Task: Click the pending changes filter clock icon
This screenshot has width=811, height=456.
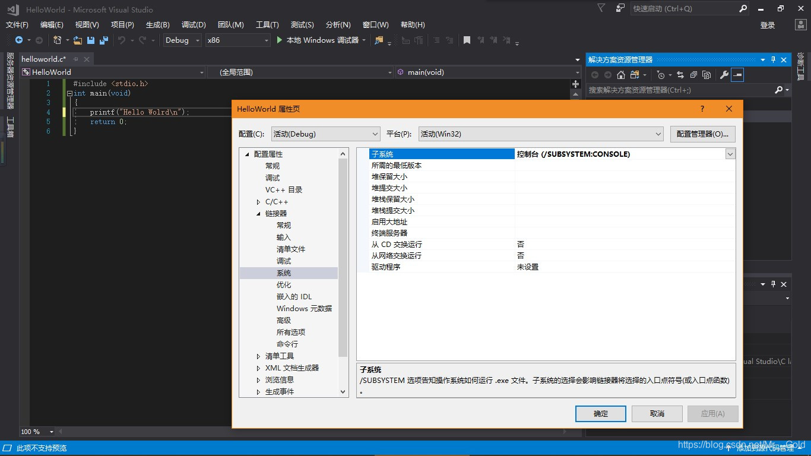Action: [x=661, y=75]
